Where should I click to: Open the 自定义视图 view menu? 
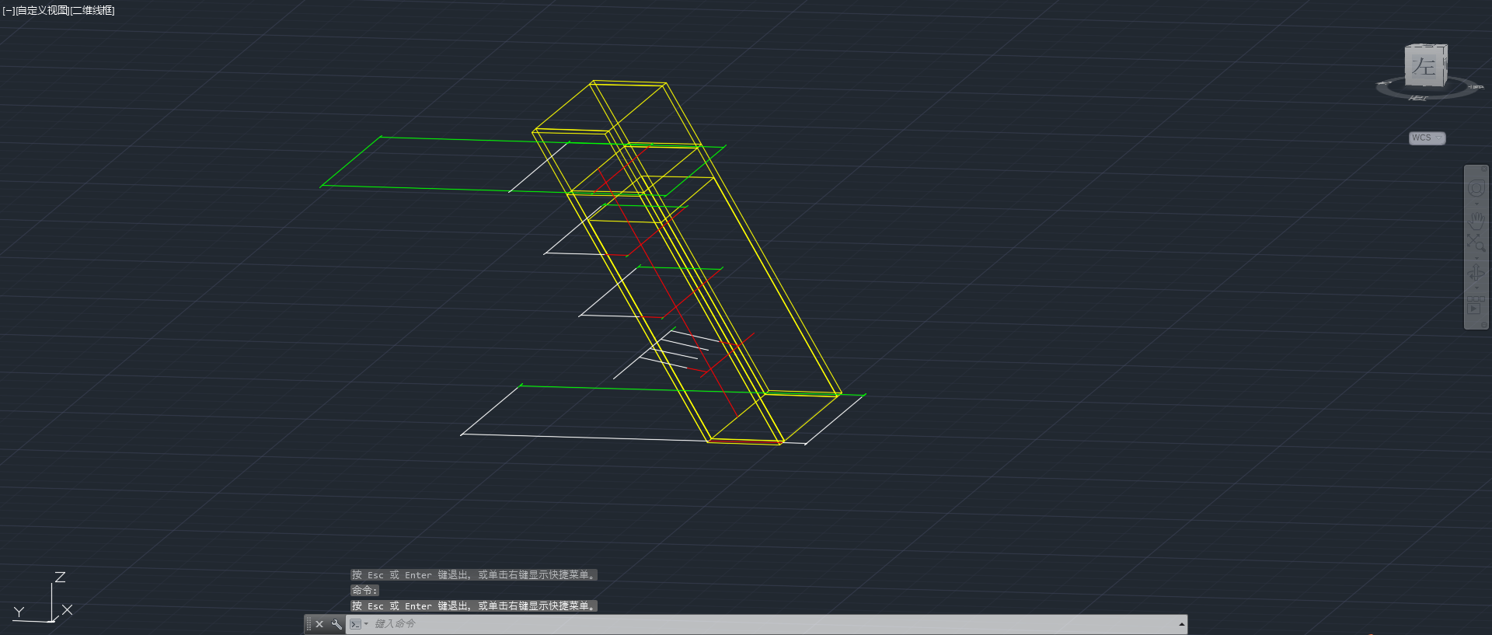43,10
